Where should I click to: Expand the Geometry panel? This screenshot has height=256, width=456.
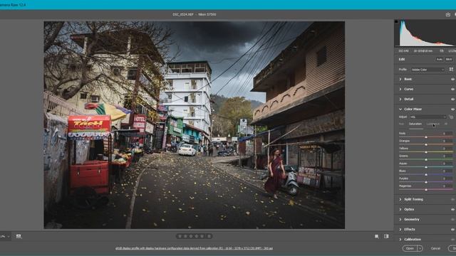point(400,220)
